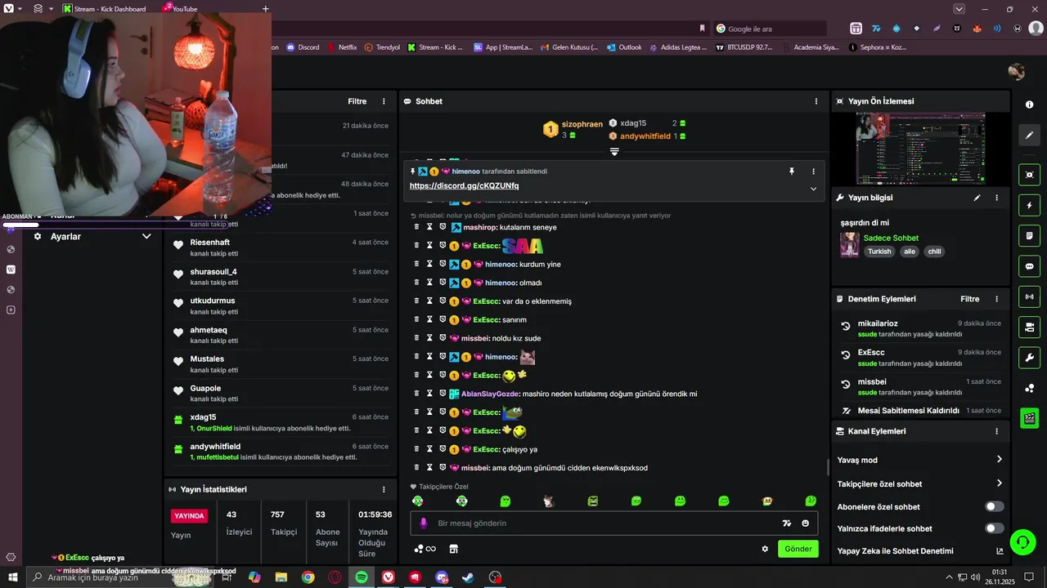Click the Turkish tag
This screenshot has width=1047, height=588.
coord(879,252)
